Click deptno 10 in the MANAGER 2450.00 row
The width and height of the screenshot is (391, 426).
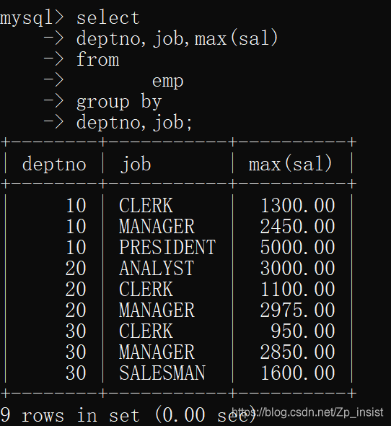76,226
